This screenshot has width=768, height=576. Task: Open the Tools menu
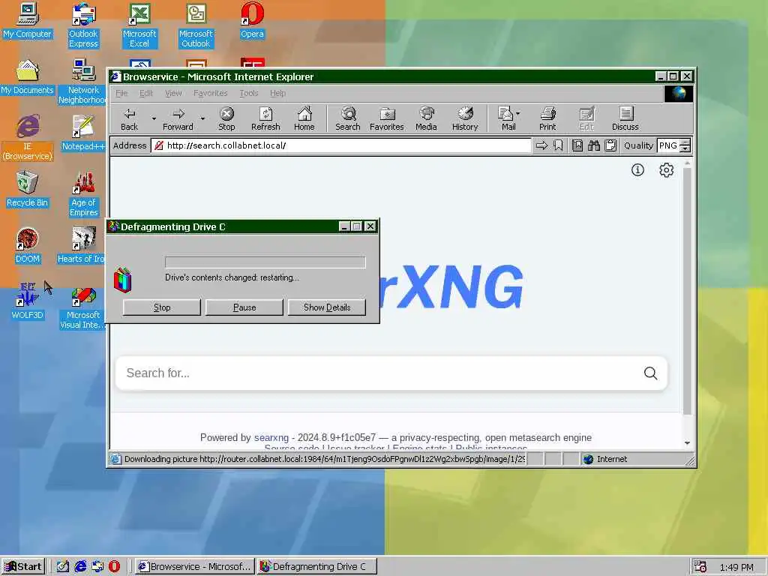249,93
